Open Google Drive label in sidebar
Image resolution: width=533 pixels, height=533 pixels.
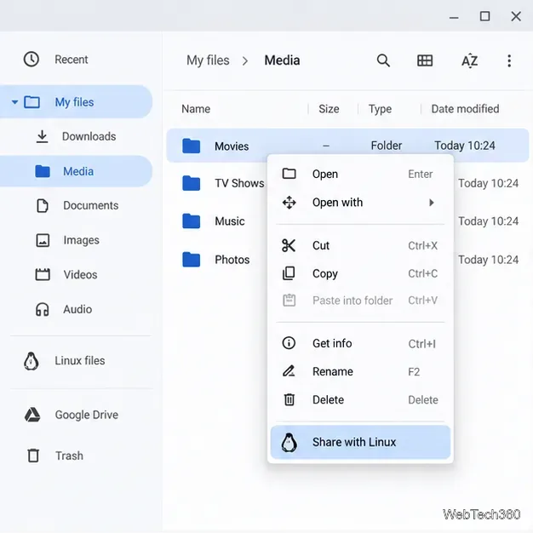tap(87, 415)
